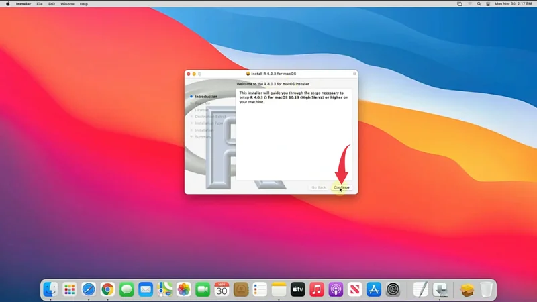Viewport: 537px width, 302px height.
Task: Open the Trash in the Dock
Action: 487,289
